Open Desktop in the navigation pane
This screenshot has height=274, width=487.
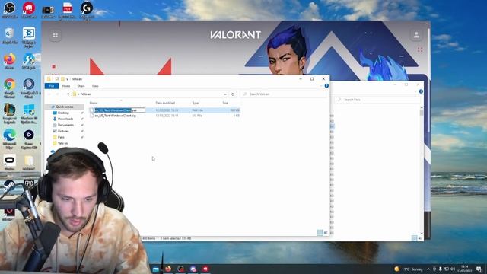point(63,113)
